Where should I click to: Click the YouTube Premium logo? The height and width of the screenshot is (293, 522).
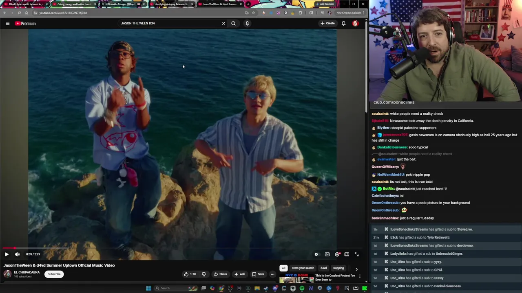(25, 24)
